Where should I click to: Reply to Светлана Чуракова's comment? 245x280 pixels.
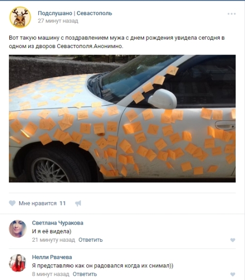(x=91, y=240)
